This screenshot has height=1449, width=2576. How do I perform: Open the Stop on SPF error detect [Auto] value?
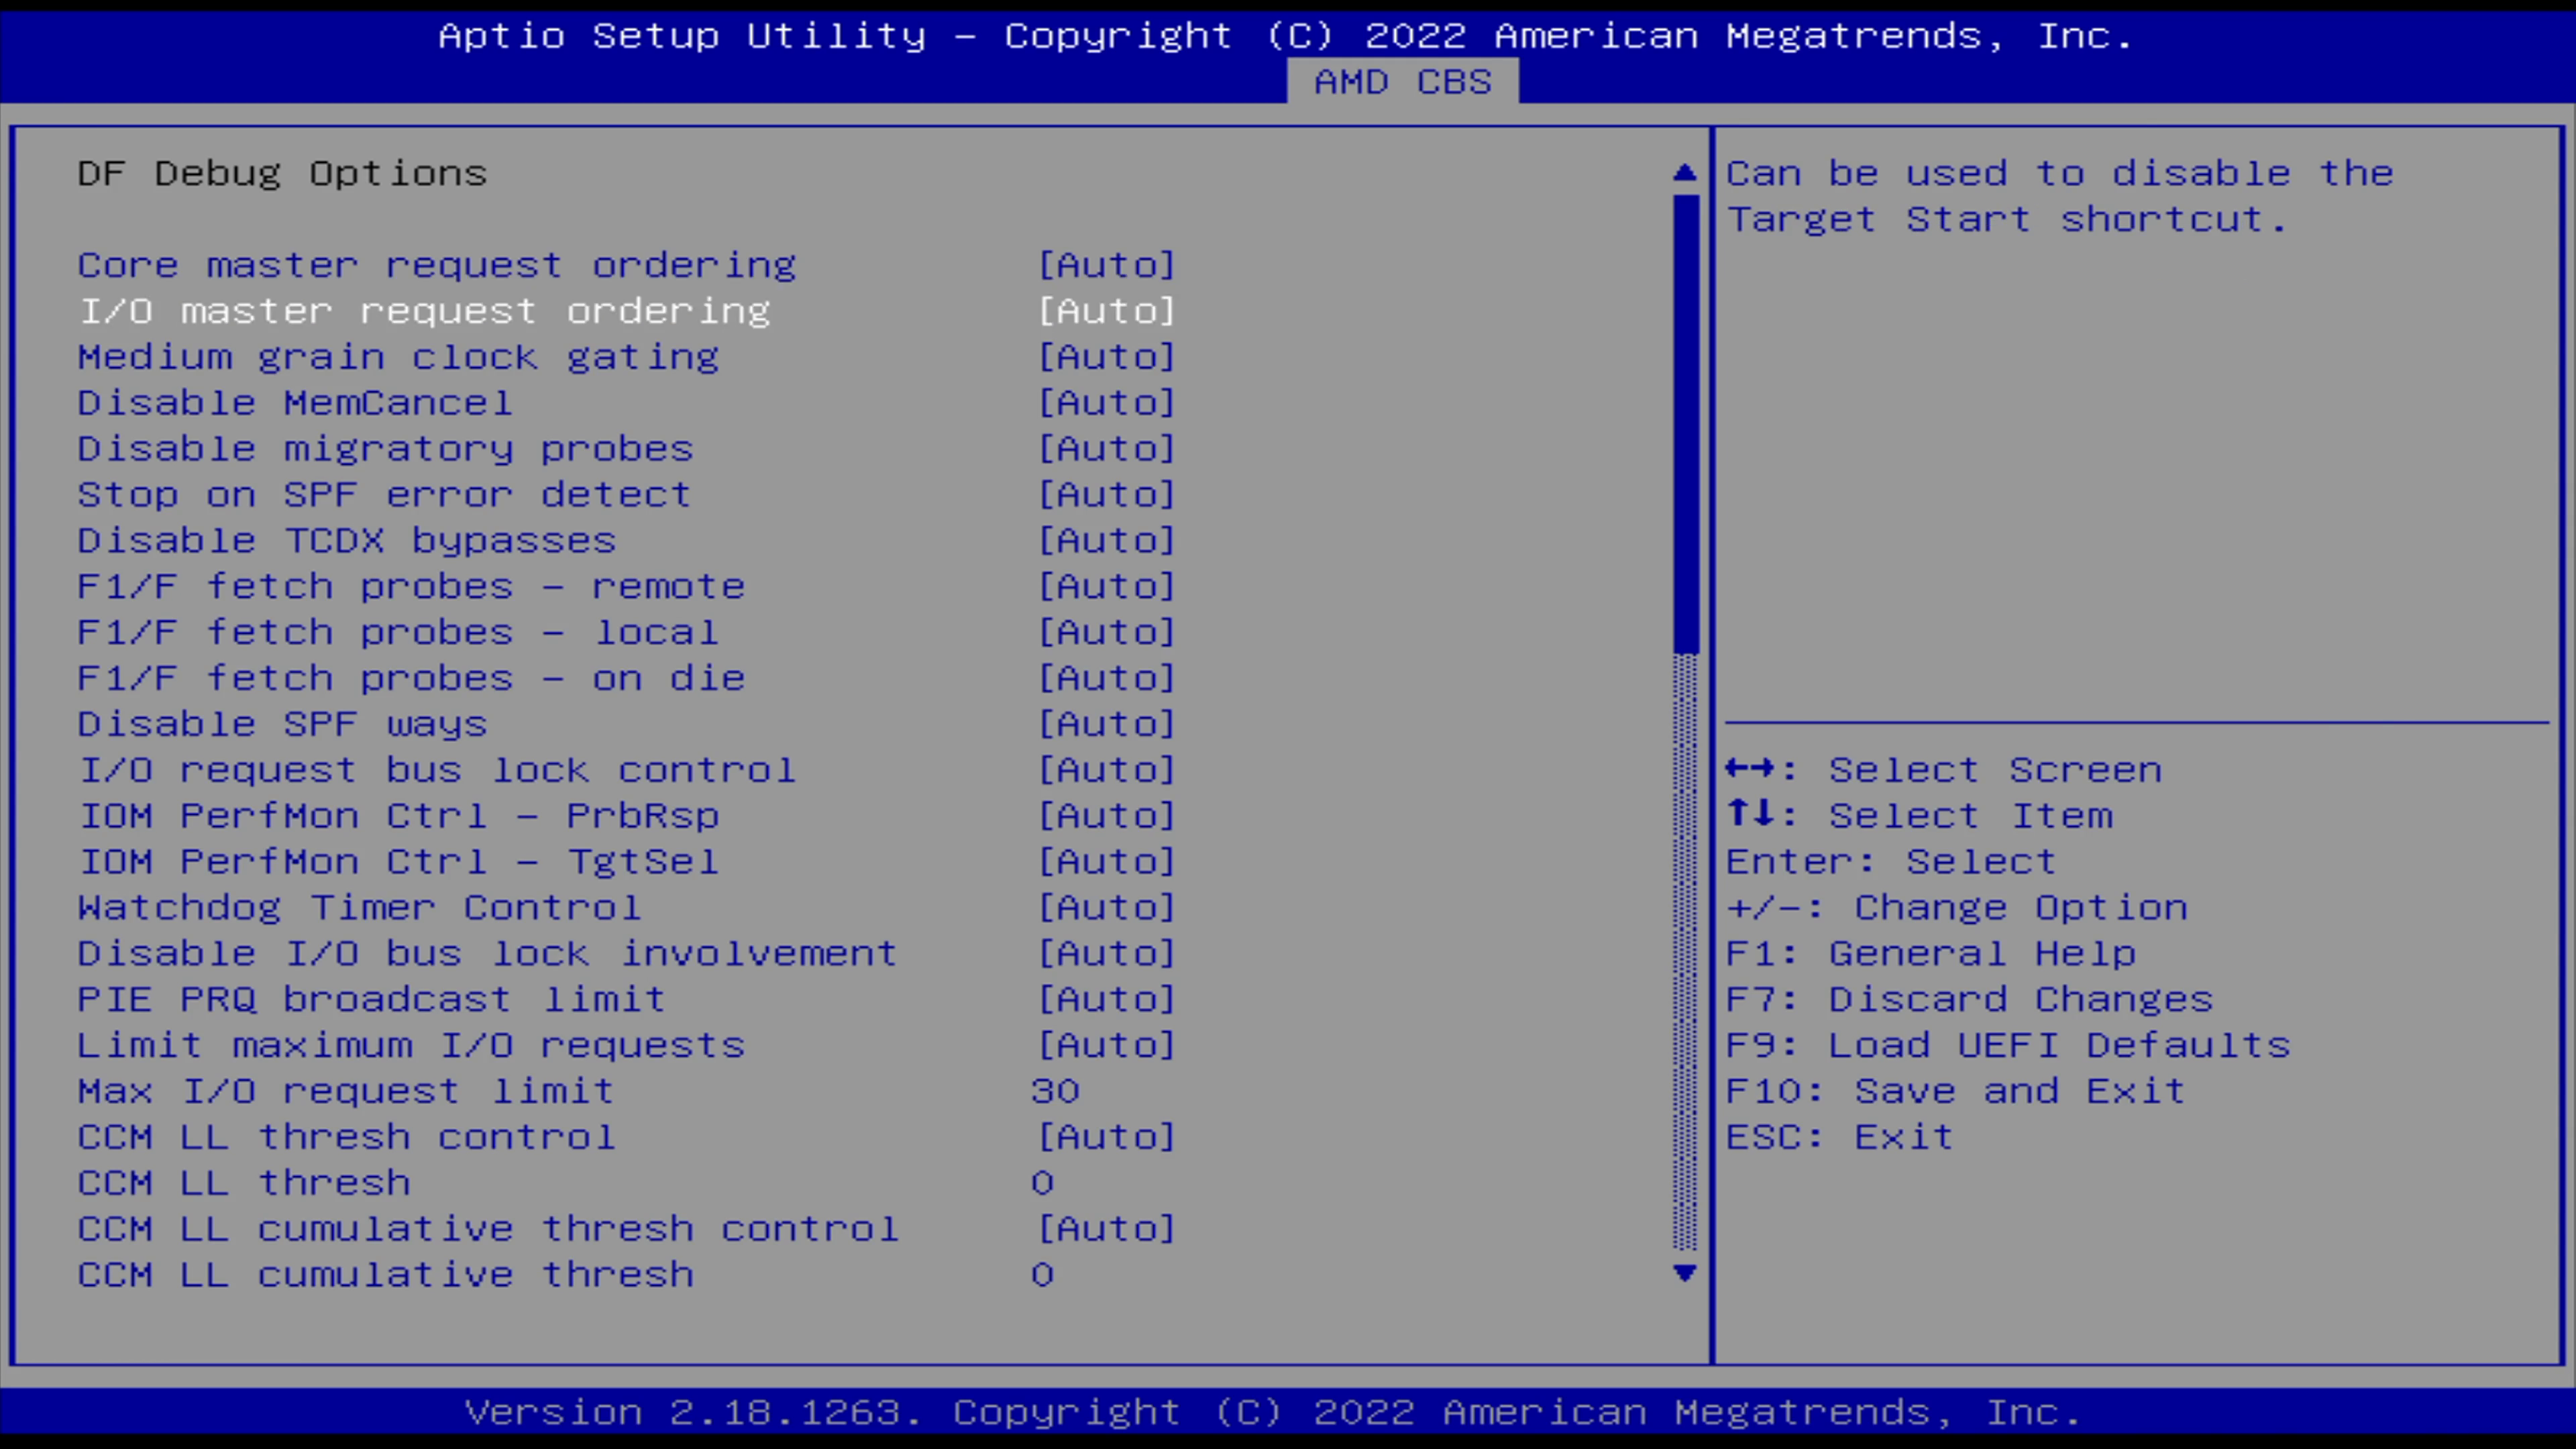[1107, 495]
